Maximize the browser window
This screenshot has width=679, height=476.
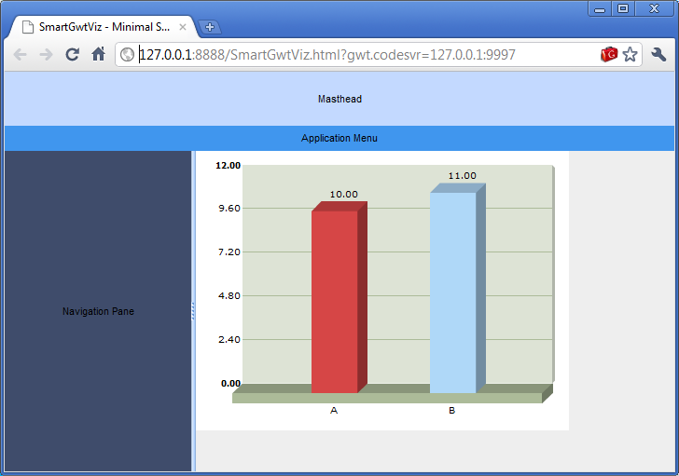pyautogui.click(x=623, y=8)
